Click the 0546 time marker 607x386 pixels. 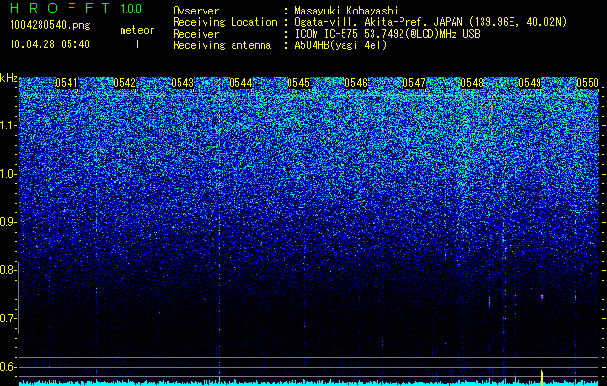[356, 83]
